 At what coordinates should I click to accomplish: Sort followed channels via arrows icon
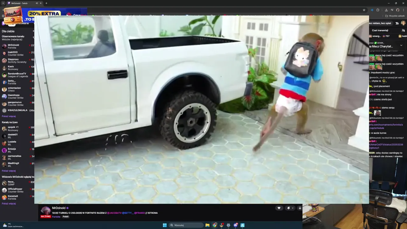[x=33, y=38]
